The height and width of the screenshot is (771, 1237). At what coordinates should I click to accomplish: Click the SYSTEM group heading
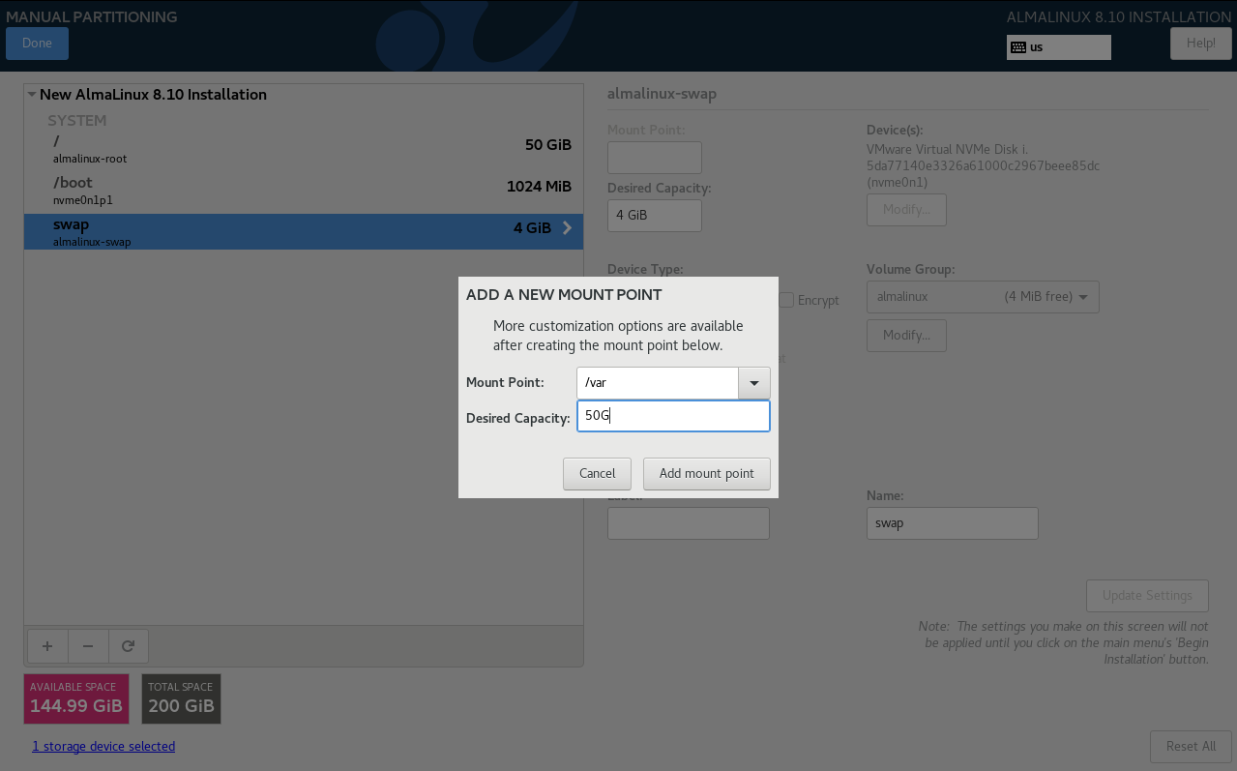(77, 121)
